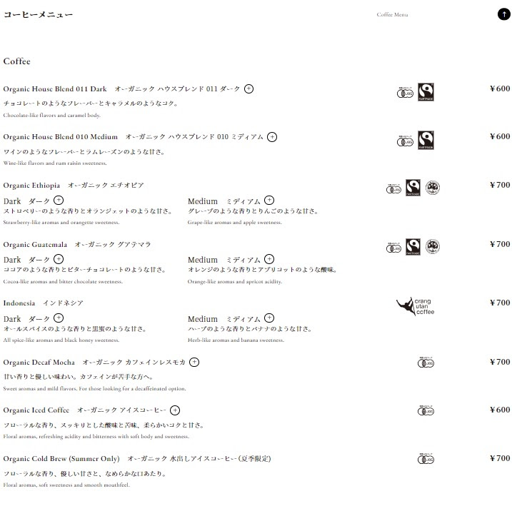The height and width of the screenshot is (511, 512).
Task: Expand Guatemala Dark roast details
Action: (x=59, y=259)
